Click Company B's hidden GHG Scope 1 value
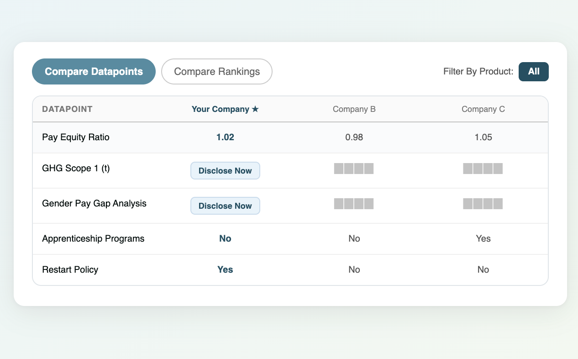 354,169
